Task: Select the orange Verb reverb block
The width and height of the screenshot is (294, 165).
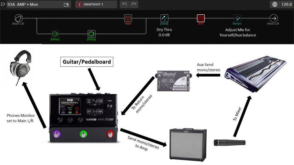Action: tap(128, 18)
